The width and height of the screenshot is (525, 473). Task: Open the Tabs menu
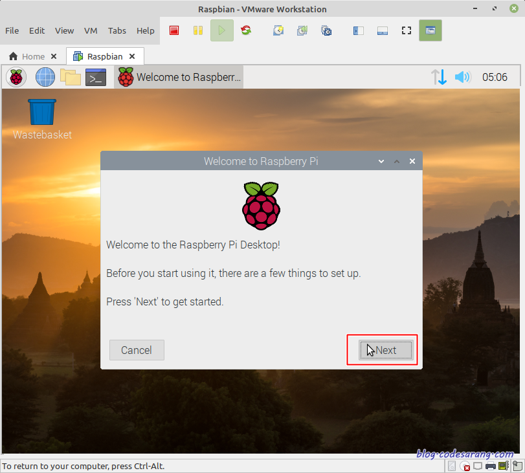point(117,31)
